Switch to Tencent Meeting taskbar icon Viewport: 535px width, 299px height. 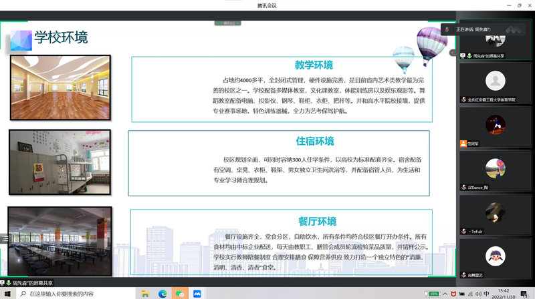tap(197, 294)
